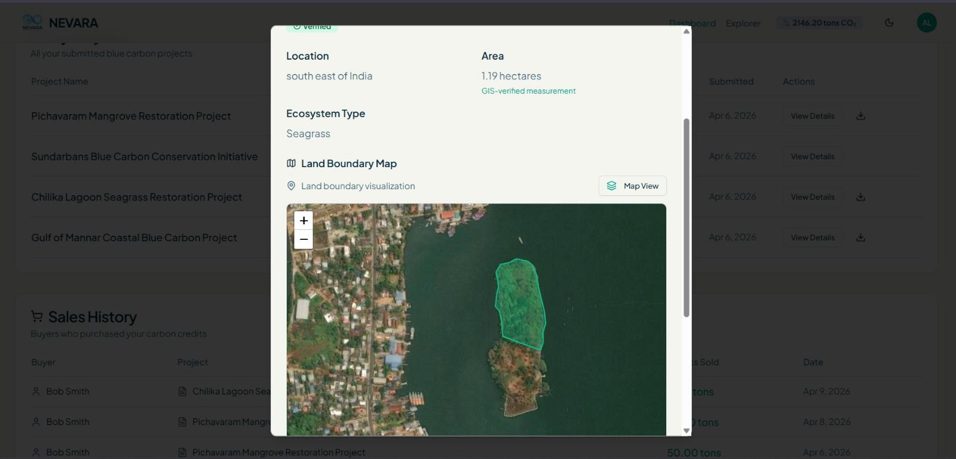The width and height of the screenshot is (956, 459).
Task: Toggle dark mode with the moon icon
Action: [889, 23]
